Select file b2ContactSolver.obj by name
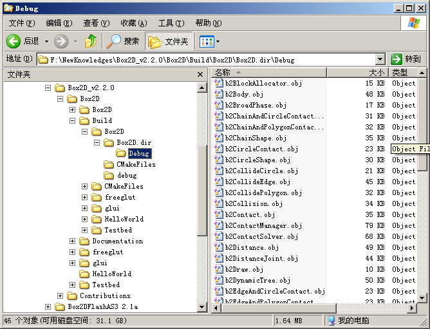The height and width of the screenshot is (329, 430). pyautogui.click(x=261, y=236)
